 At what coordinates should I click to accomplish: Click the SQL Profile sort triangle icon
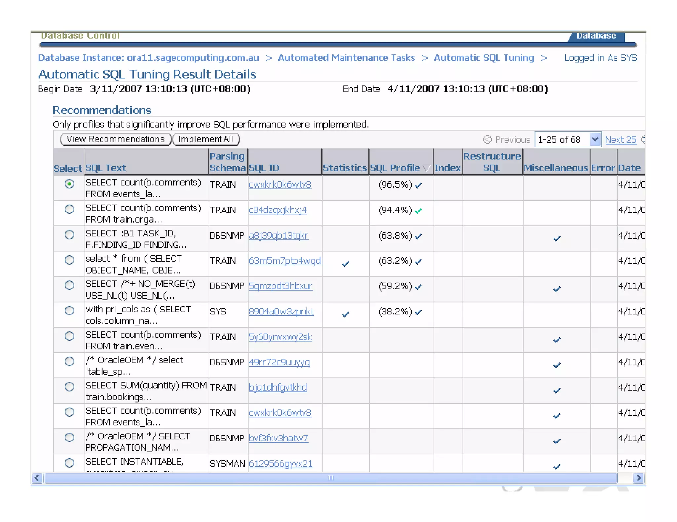point(426,168)
